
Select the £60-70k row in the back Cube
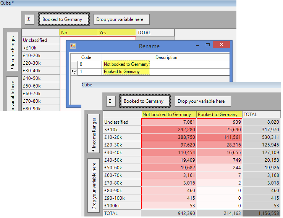click(x=40, y=94)
